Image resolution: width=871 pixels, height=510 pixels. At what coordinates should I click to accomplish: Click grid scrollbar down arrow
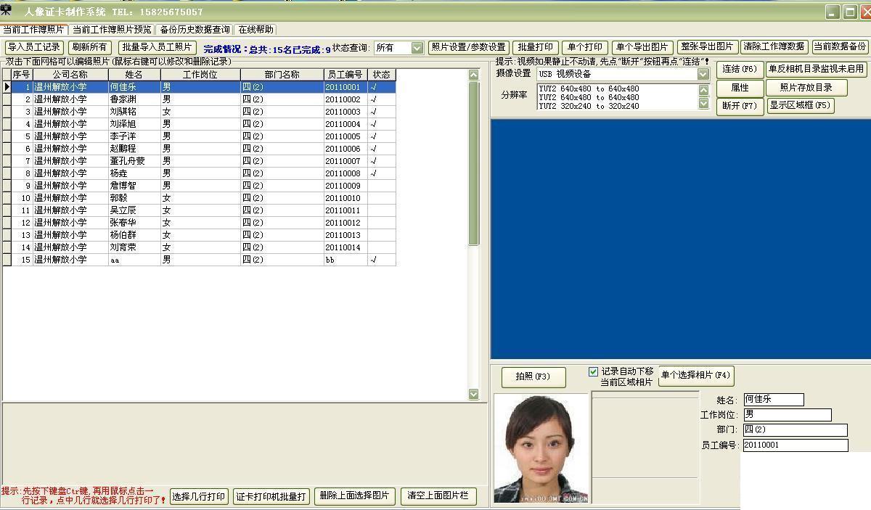click(x=474, y=394)
